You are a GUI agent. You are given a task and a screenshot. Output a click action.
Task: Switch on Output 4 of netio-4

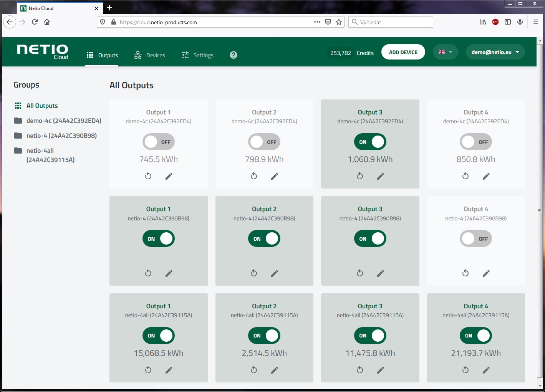(x=476, y=239)
